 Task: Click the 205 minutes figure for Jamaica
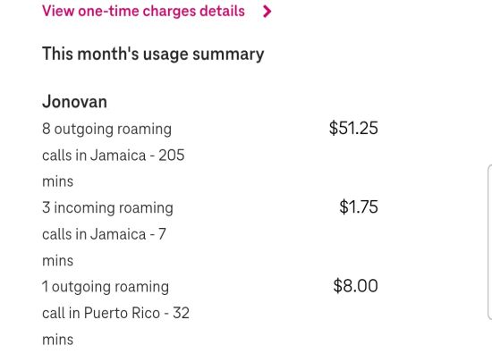(172, 156)
